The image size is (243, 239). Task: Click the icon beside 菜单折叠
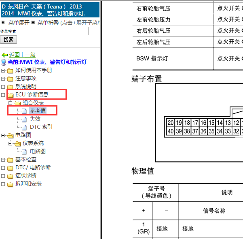coord(33,23)
